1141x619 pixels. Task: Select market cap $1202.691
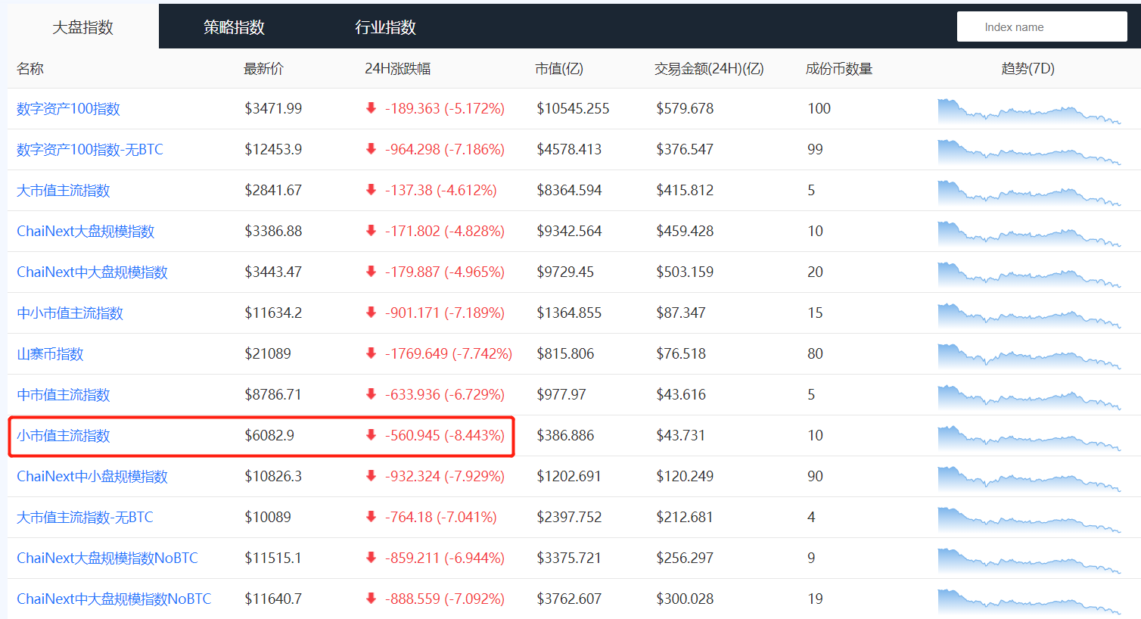pos(569,476)
